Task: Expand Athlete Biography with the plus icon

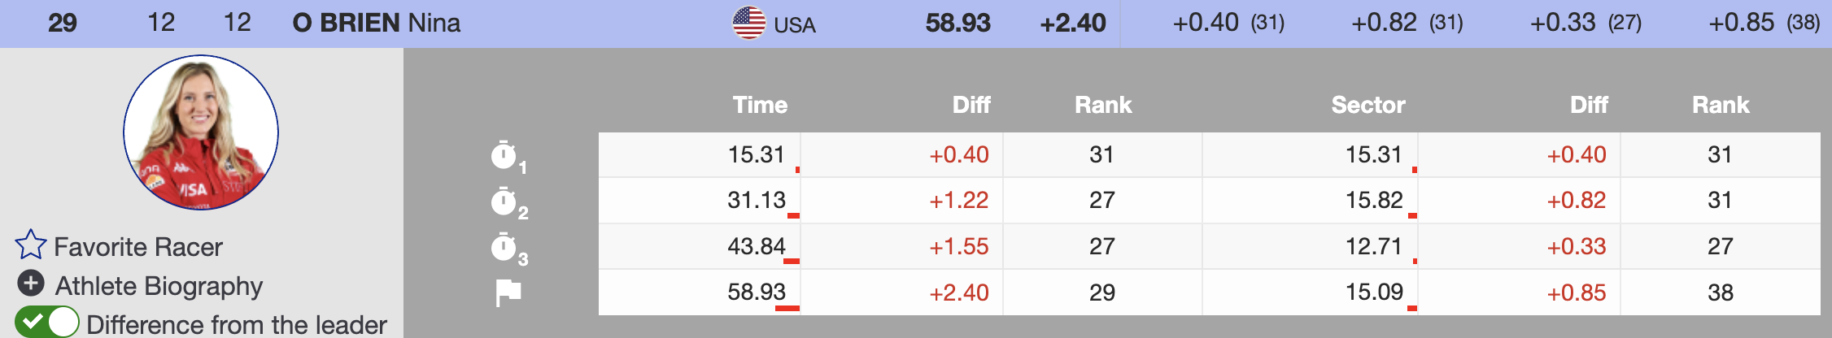Action: 31,284
